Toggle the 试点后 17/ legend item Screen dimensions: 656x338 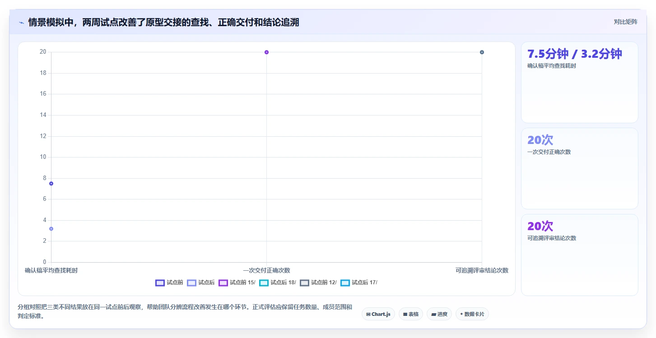pos(359,282)
